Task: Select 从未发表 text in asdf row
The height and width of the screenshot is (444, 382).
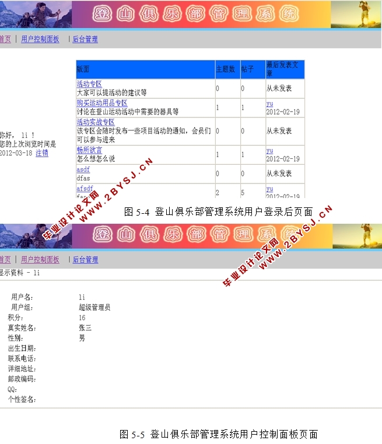Action: (279, 174)
